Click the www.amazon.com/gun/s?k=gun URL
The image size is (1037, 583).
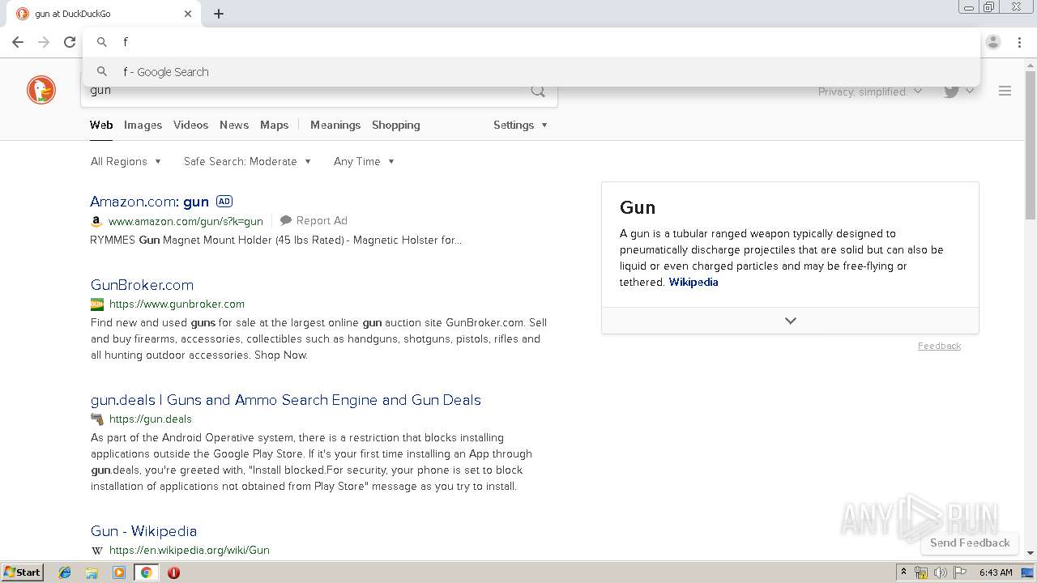186,221
